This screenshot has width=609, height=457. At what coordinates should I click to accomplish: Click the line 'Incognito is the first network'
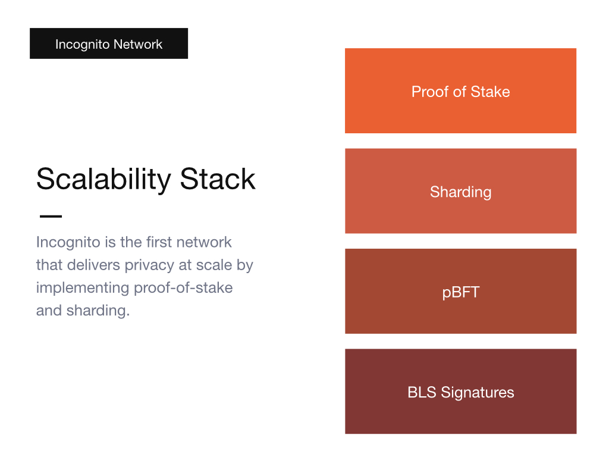[134, 243]
